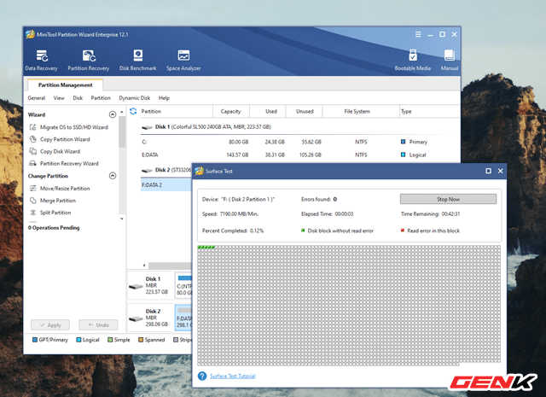This screenshot has width=546, height=397.
Task: Select C: block in Disk 1 map
Action: click(x=183, y=286)
